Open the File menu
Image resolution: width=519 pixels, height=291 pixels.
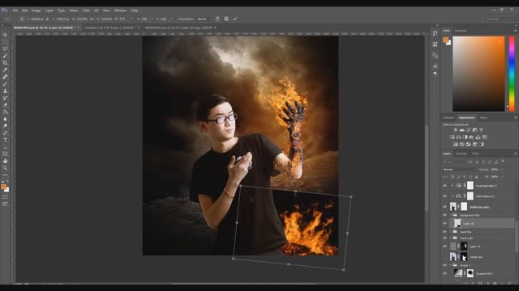(15, 11)
